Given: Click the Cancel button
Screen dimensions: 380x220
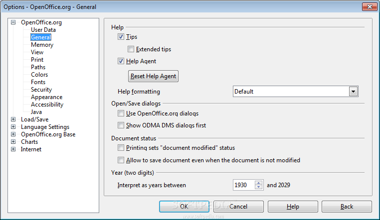Looking at the screenshot, I should [x=238, y=207].
